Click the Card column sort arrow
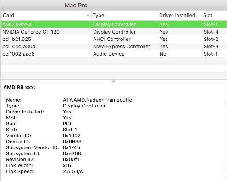The height and width of the screenshot is (181, 227). pyautogui.click(x=88, y=15)
